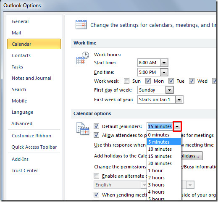Image resolution: width=218 pixels, height=202 pixels.
Task: Choose 2 hours from reminder list
Action: (164, 178)
